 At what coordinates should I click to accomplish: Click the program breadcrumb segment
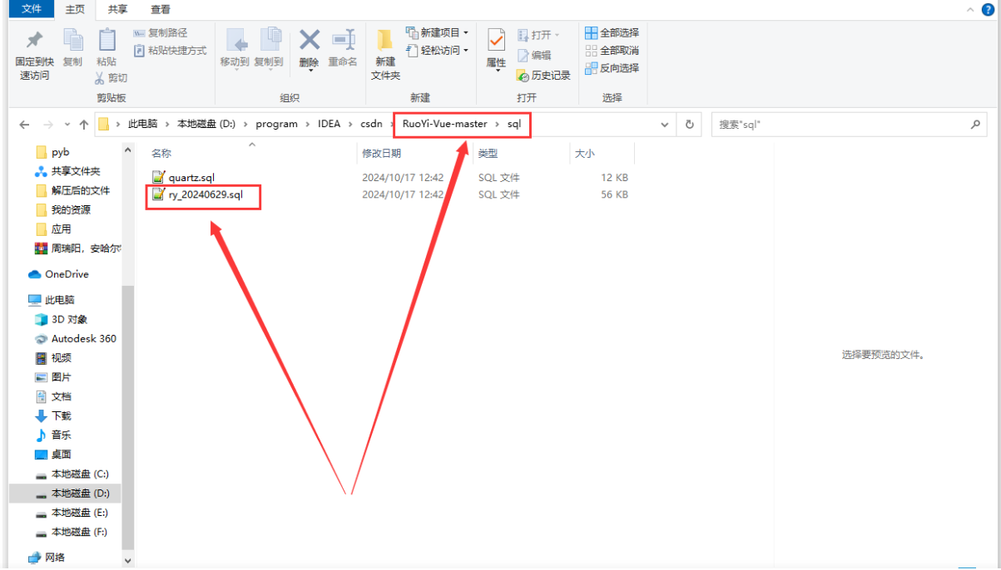pos(276,124)
